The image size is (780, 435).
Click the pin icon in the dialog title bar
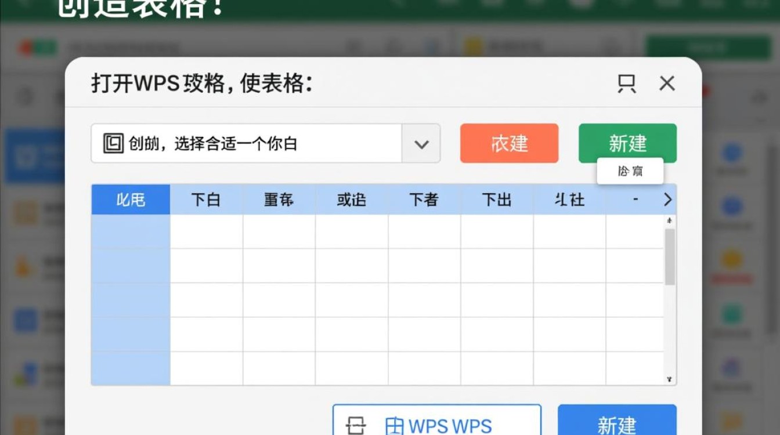point(626,84)
